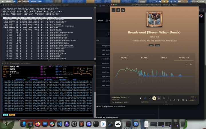
Task: Open Jethro Tull artist from the player bar
Action: pos(115,100)
